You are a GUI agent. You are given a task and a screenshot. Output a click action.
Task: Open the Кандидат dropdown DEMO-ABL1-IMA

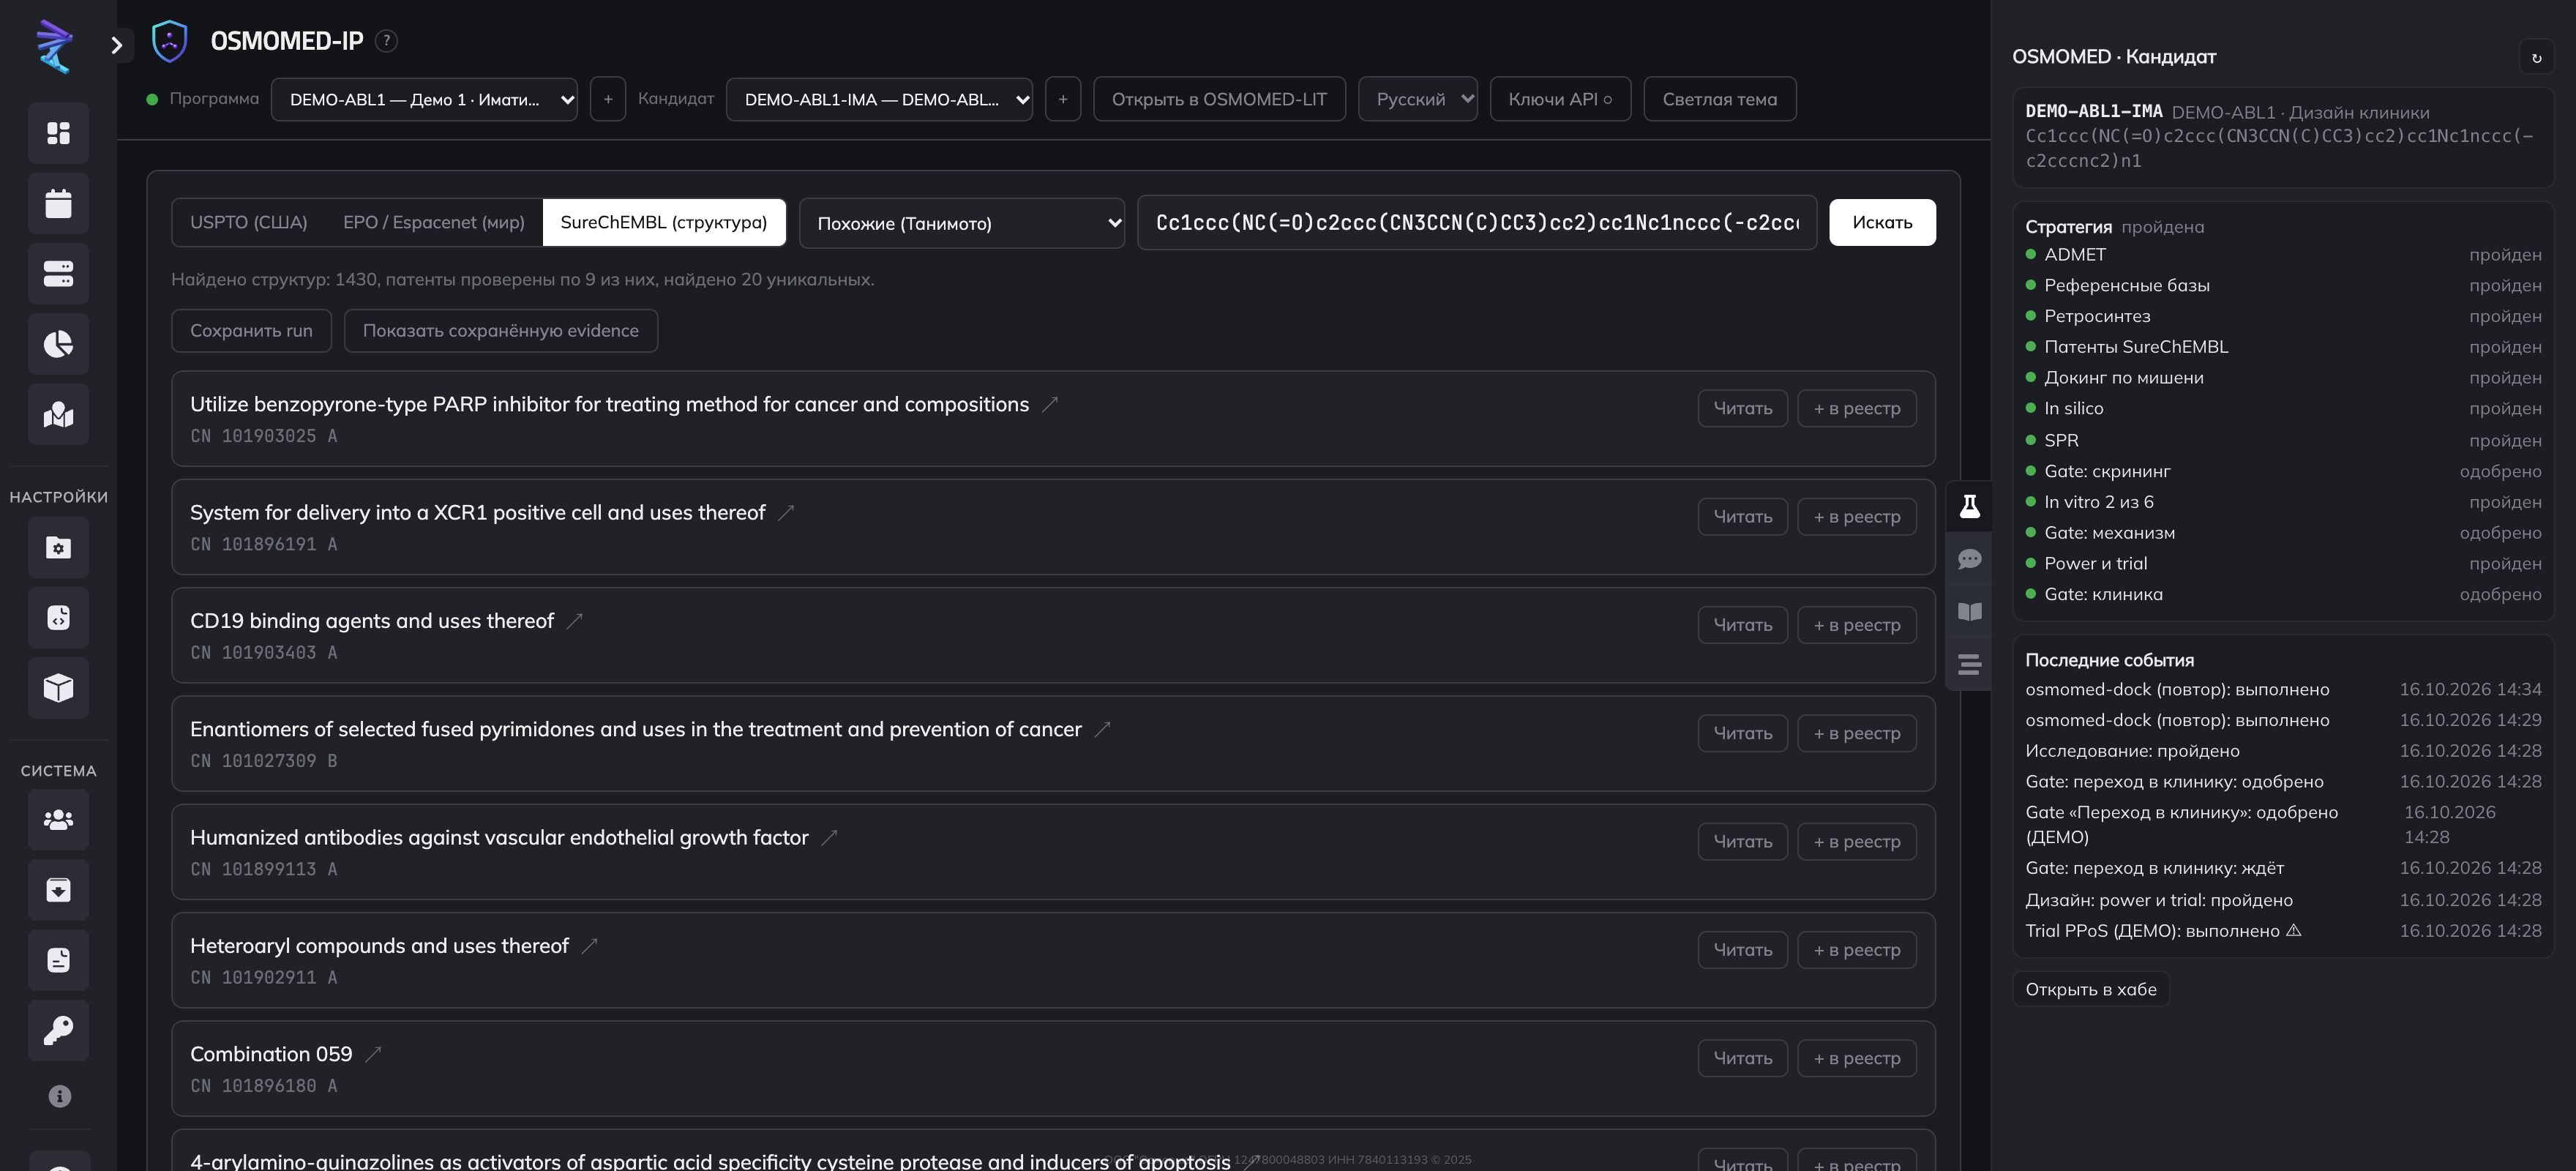879,99
